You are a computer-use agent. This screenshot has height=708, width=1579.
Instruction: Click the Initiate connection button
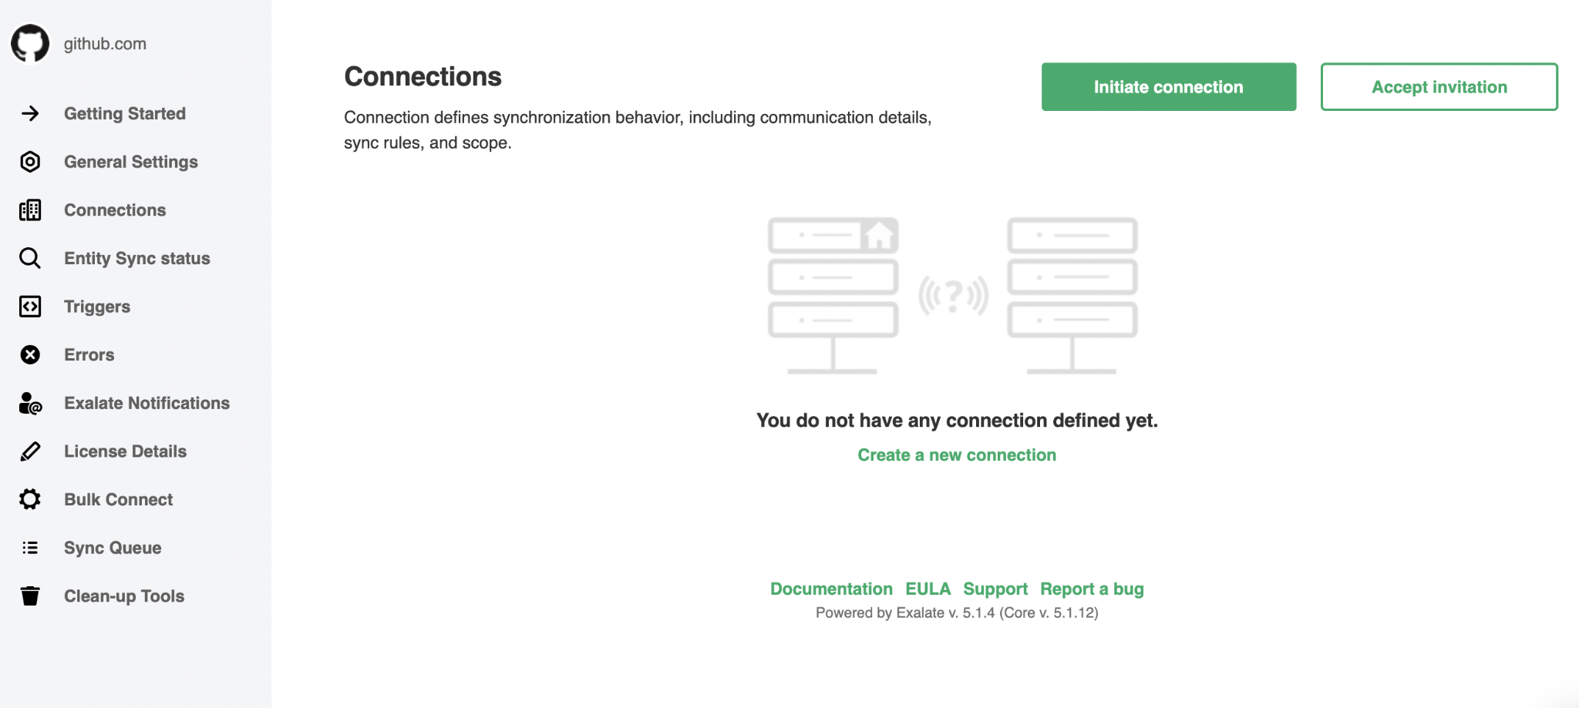1169,87
